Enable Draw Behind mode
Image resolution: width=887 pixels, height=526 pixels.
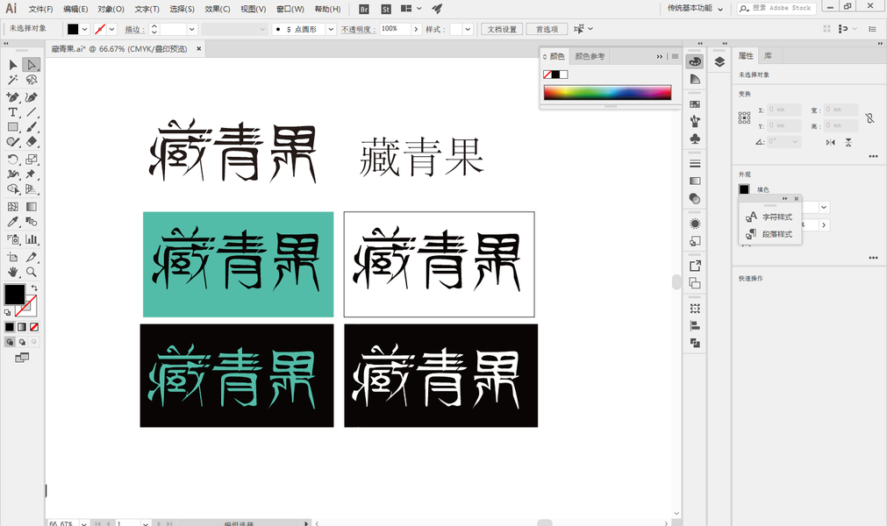coord(22,342)
